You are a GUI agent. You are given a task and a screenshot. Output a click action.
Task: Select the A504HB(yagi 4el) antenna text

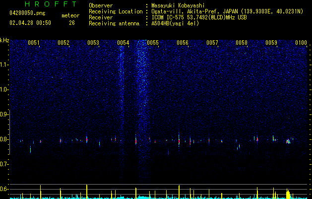tap(175, 23)
